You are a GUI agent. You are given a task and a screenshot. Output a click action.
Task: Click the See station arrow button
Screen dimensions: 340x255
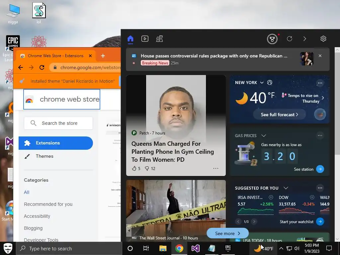pos(320,169)
